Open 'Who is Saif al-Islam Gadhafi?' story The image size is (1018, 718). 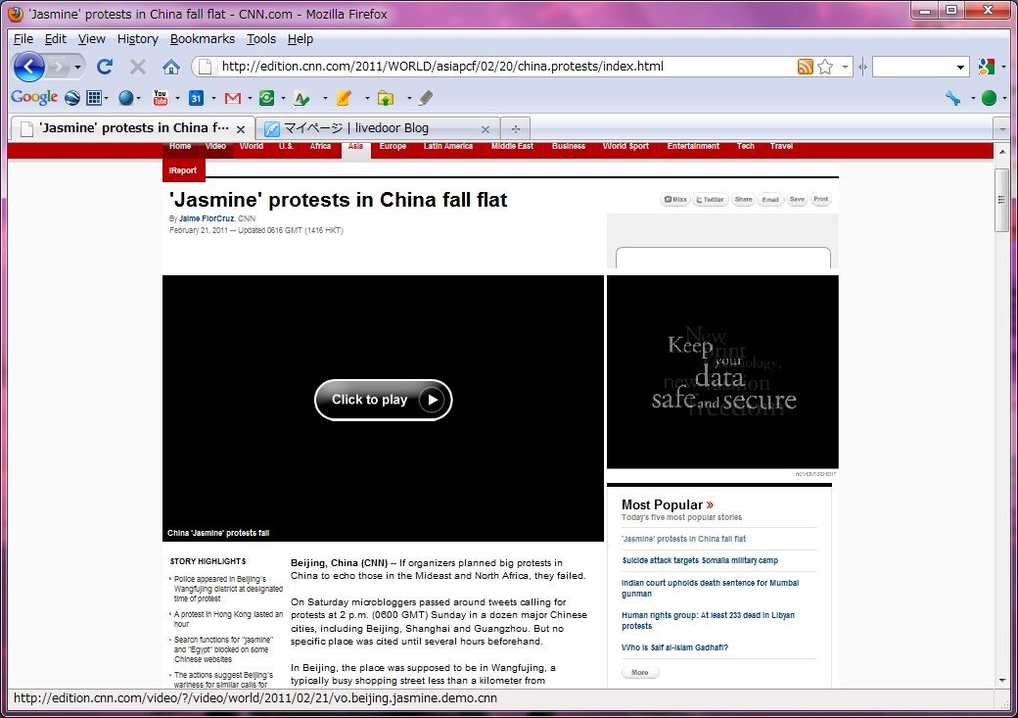674,647
